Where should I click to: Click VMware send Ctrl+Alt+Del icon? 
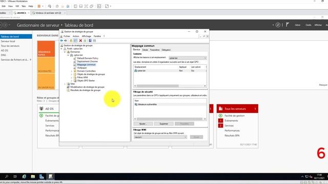coord(50,6)
